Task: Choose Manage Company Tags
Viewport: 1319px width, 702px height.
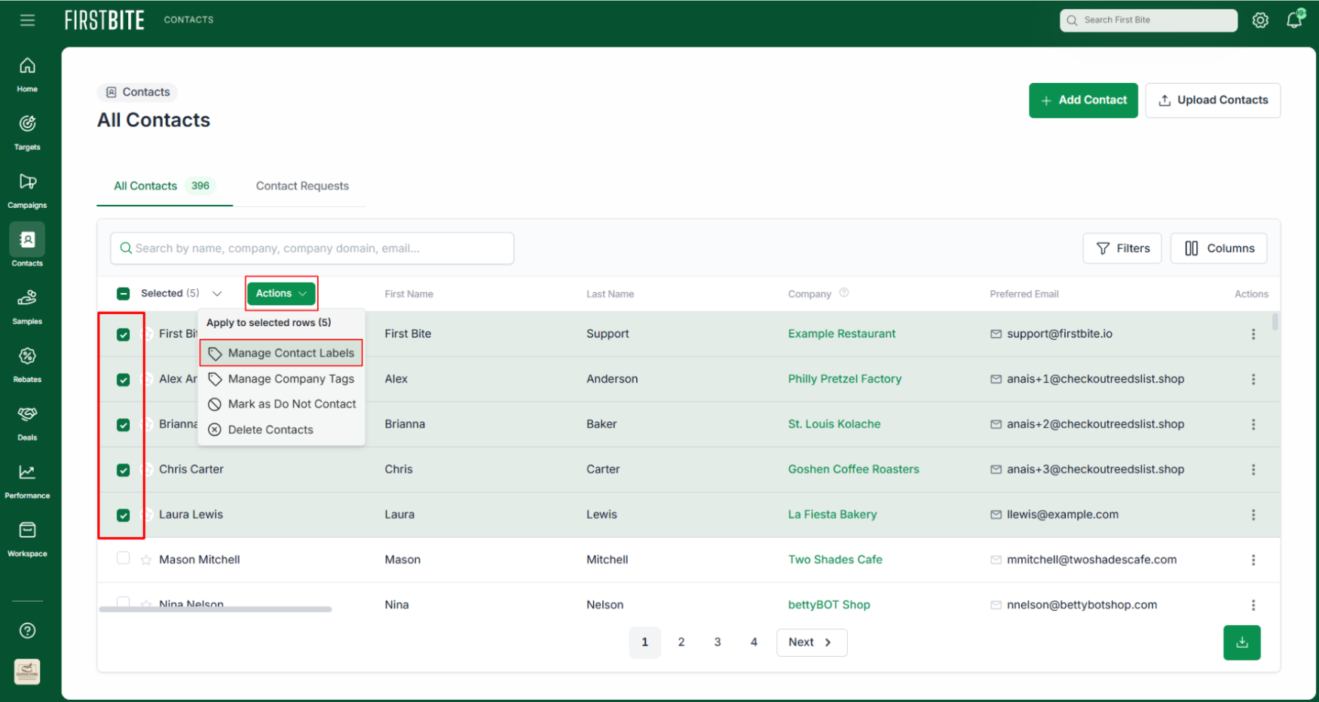Action: (281, 379)
